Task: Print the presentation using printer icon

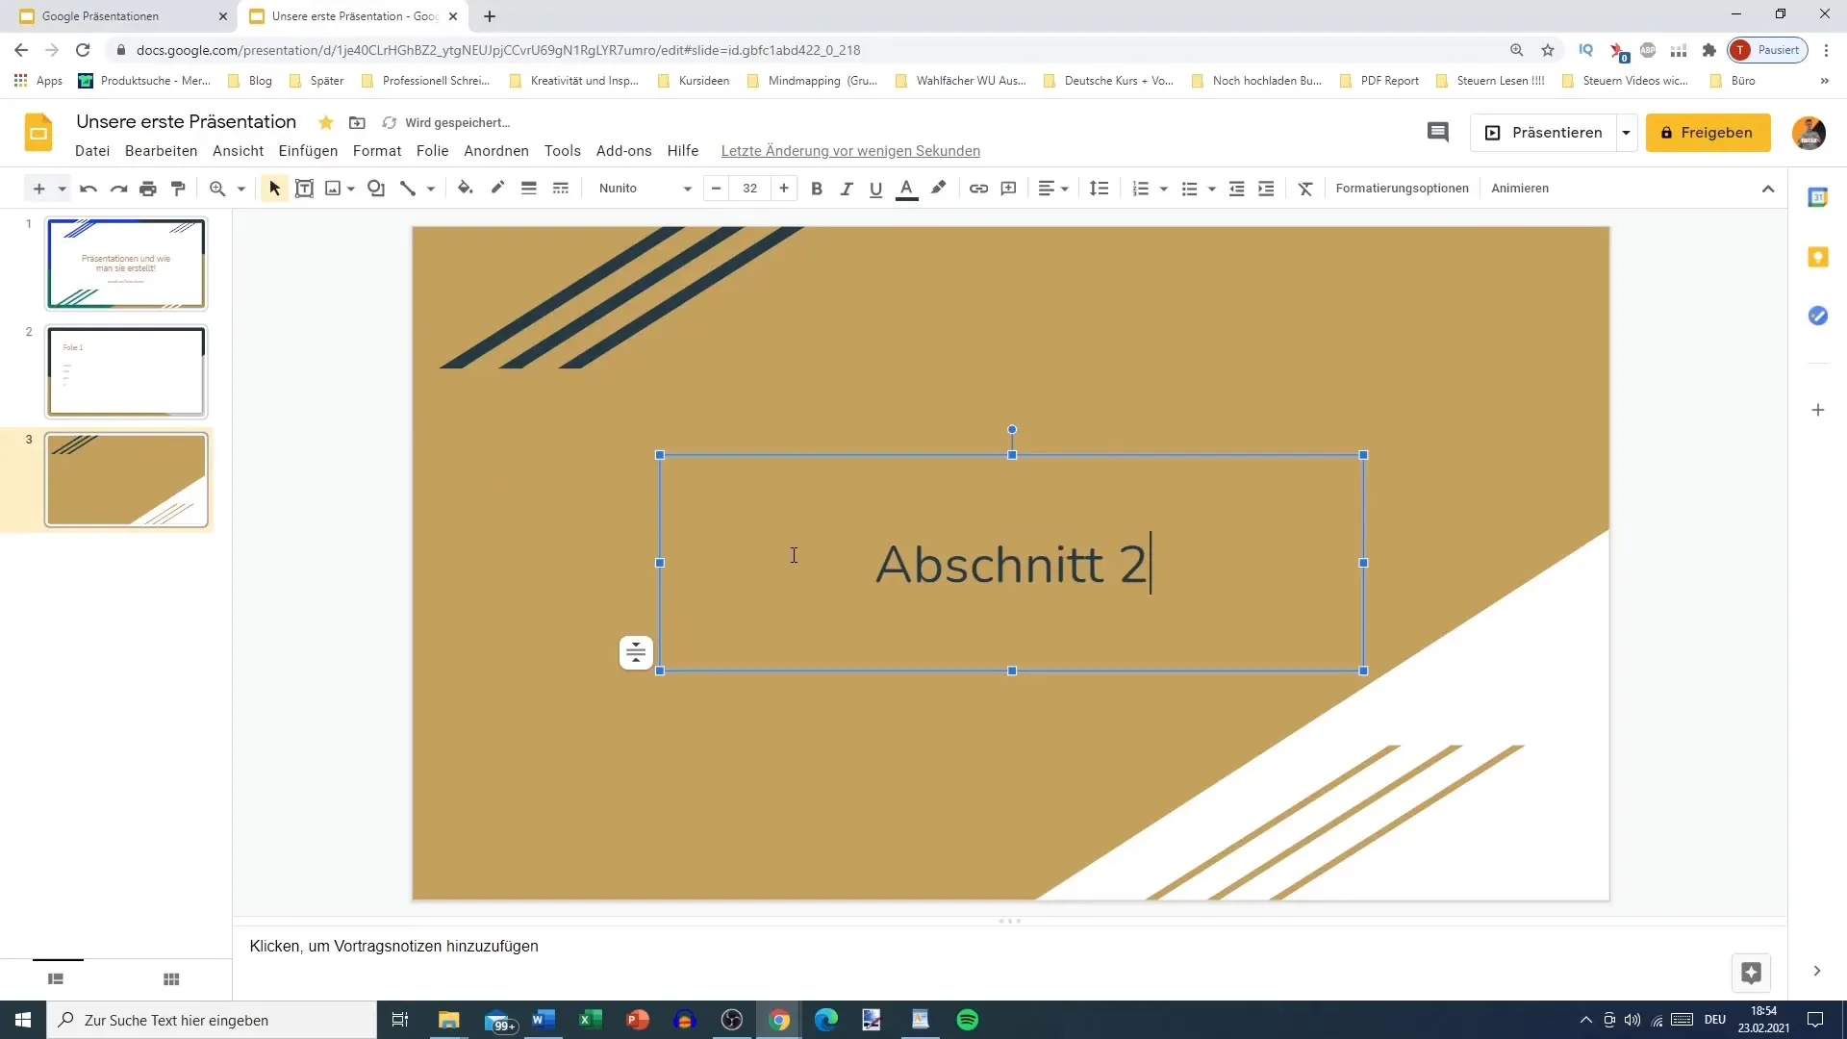Action: (148, 189)
